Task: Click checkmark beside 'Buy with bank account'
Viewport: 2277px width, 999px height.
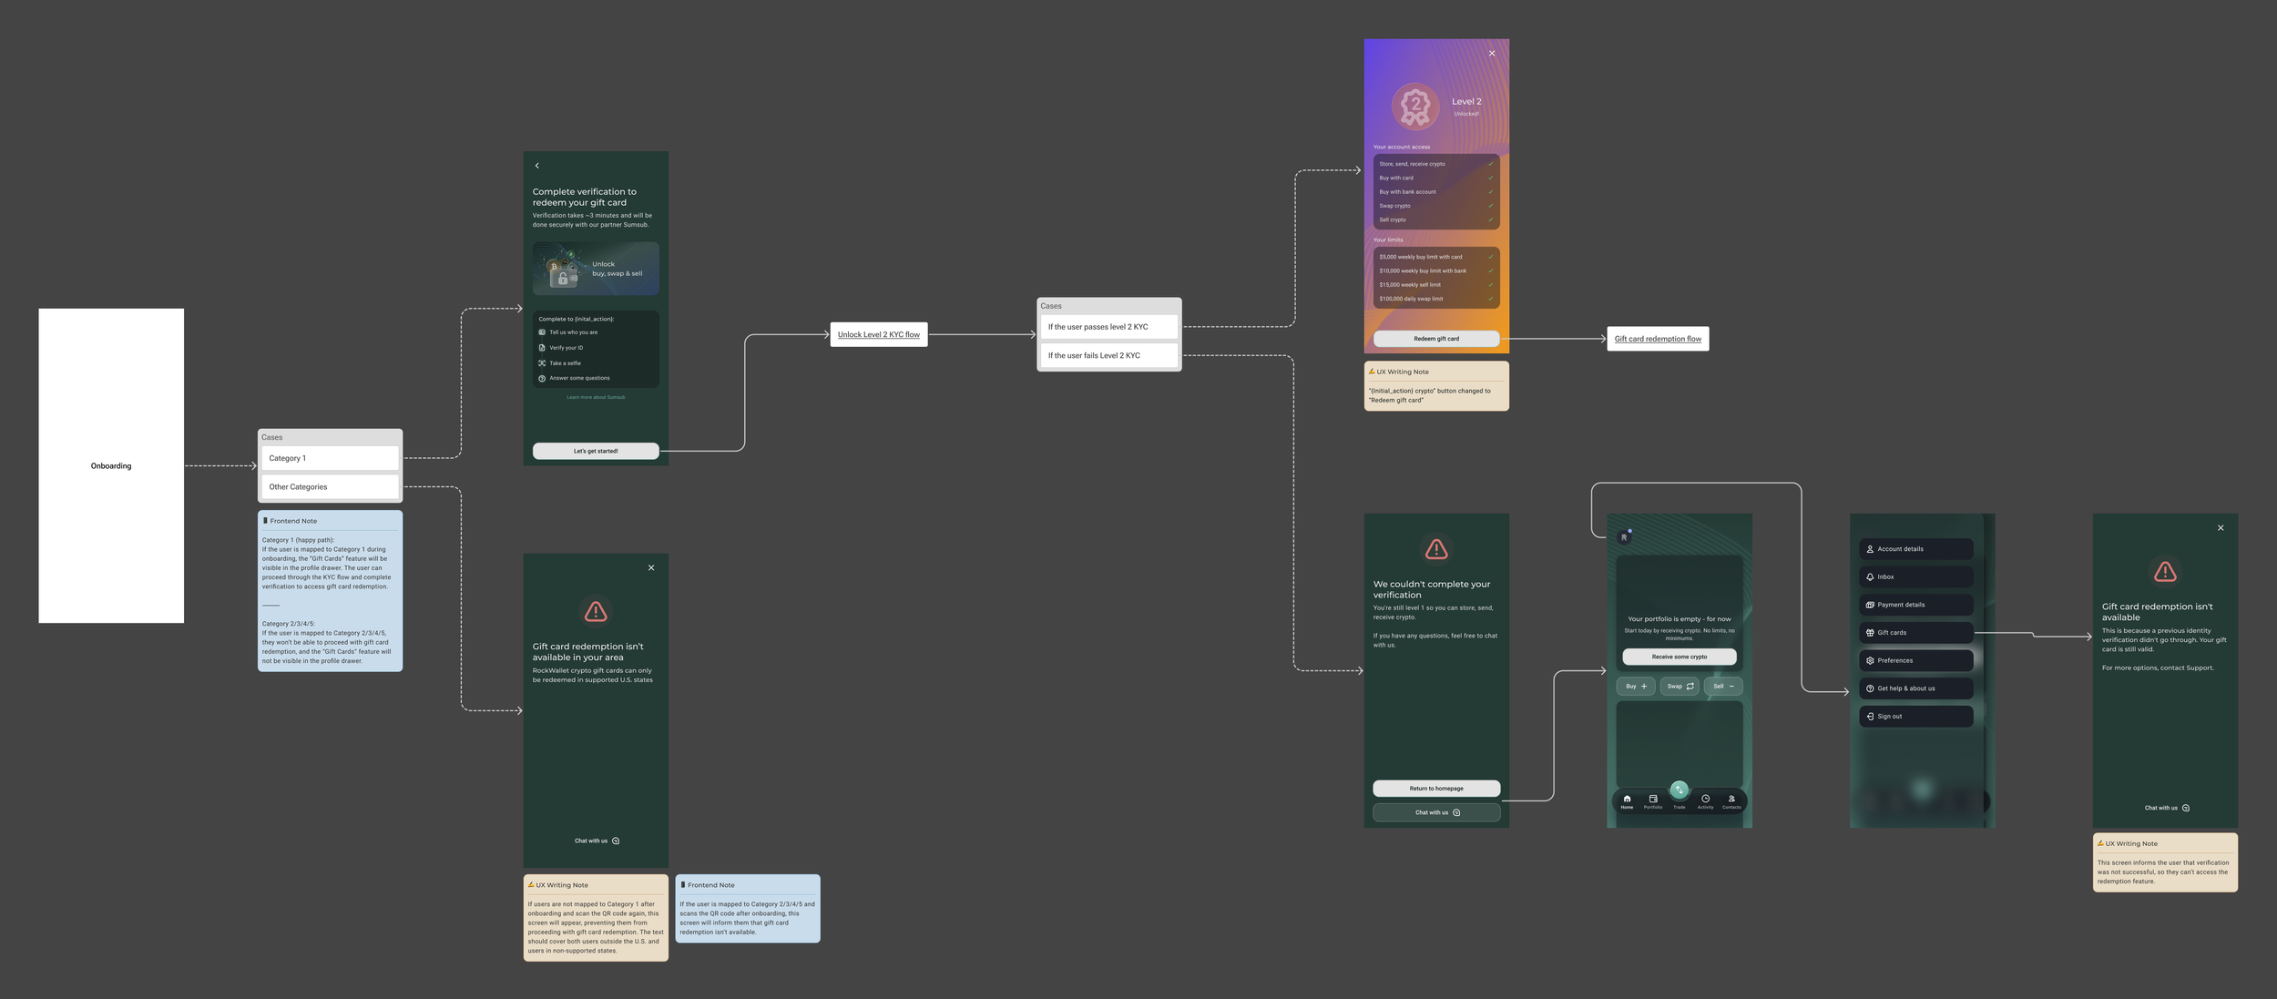Action: click(1491, 192)
